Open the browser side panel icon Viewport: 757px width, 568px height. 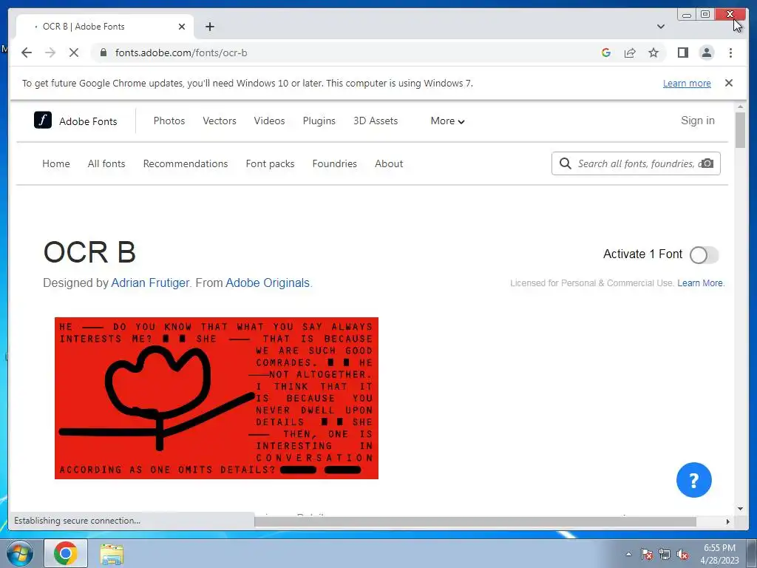tap(682, 53)
